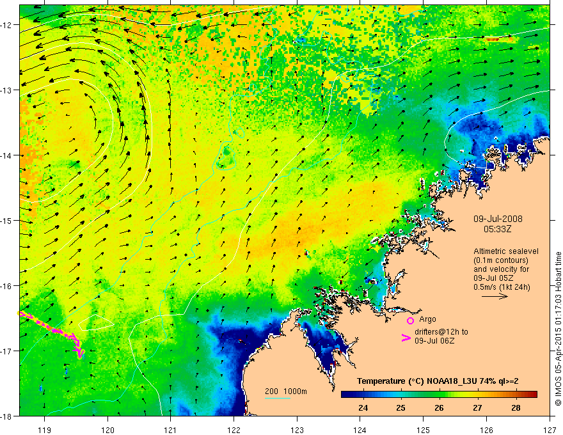Click the '0.5m/s (1kt 24h)' text
The width and height of the screenshot is (563, 435).
pyautogui.click(x=502, y=287)
